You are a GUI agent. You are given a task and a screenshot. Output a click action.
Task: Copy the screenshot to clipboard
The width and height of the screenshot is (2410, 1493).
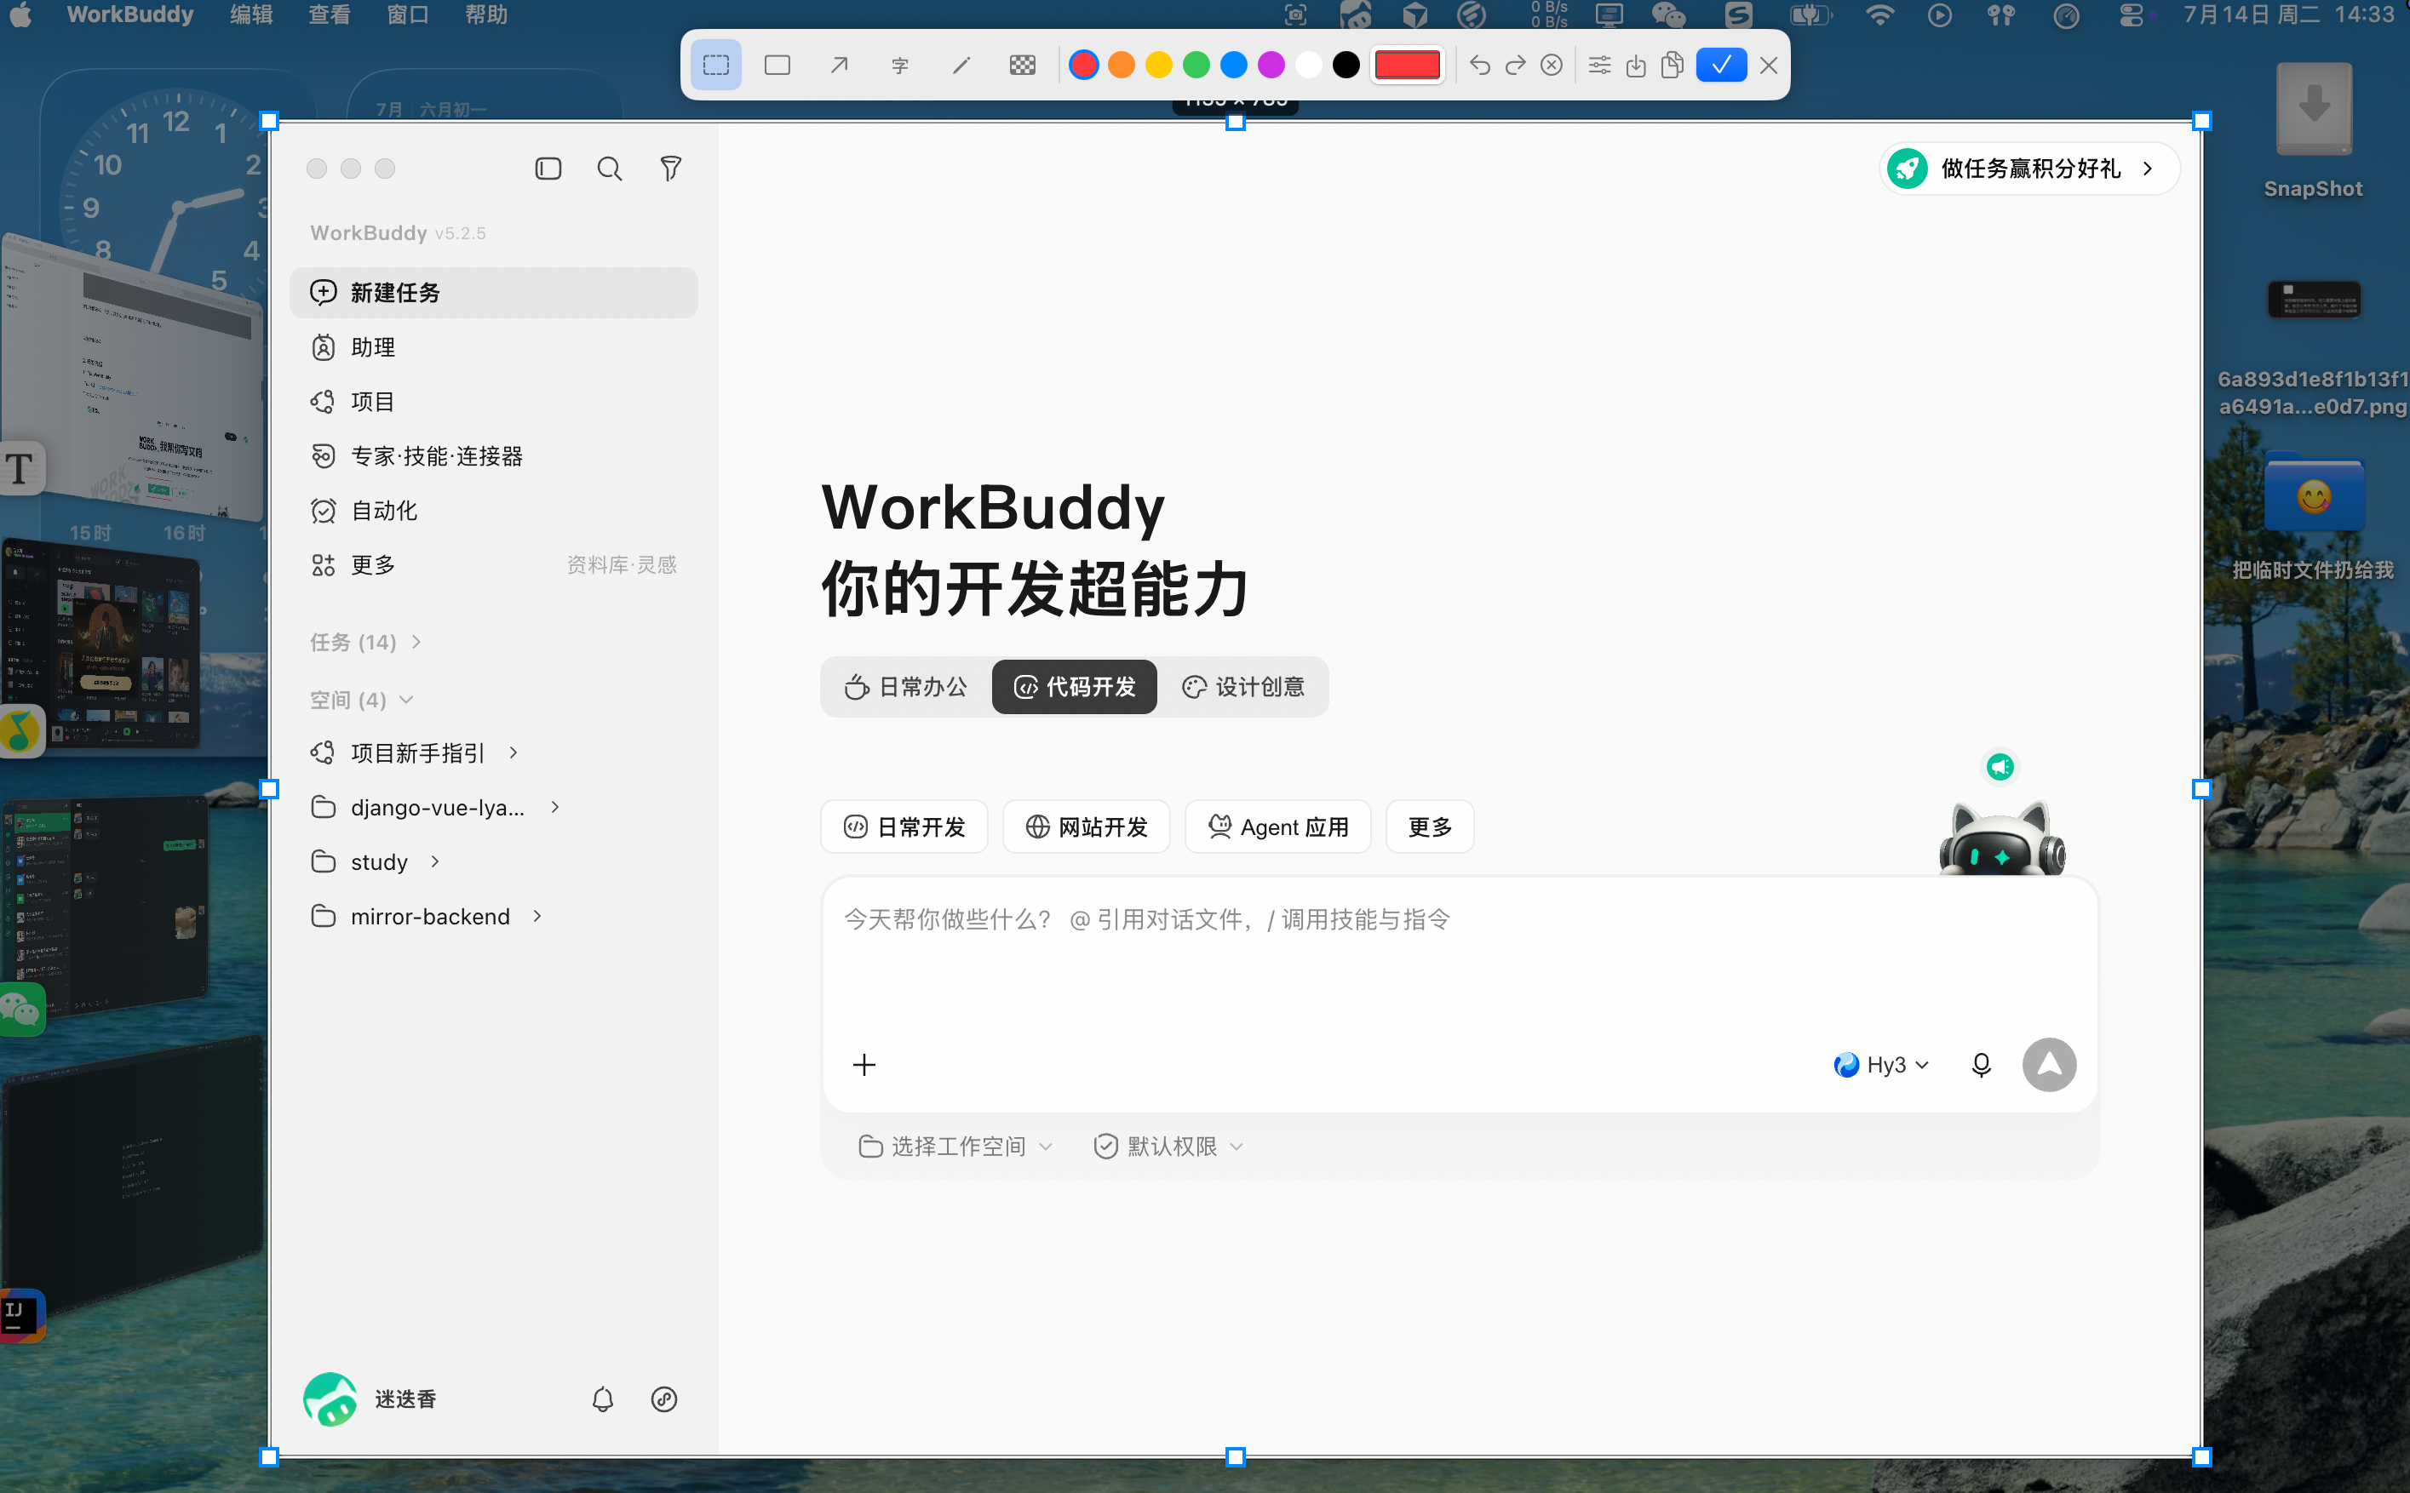tap(1673, 66)
